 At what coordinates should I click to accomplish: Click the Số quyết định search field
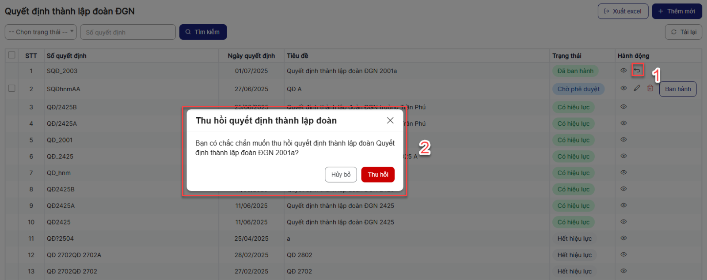coord(128,32)
